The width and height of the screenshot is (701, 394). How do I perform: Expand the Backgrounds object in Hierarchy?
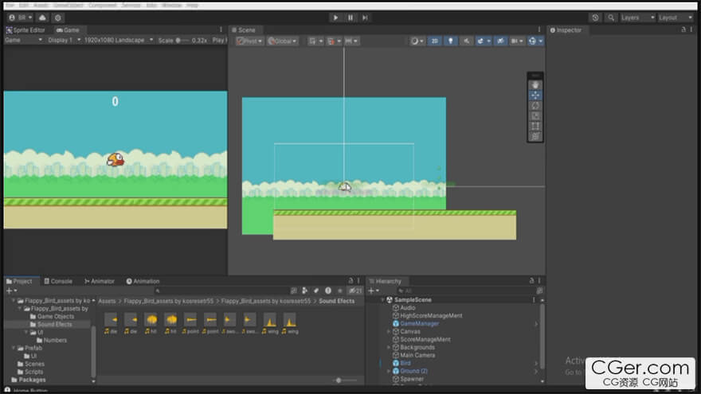coord(389,348)
